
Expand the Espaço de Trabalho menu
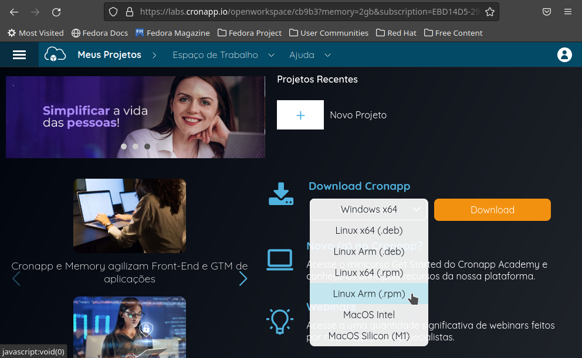point(224,55)
